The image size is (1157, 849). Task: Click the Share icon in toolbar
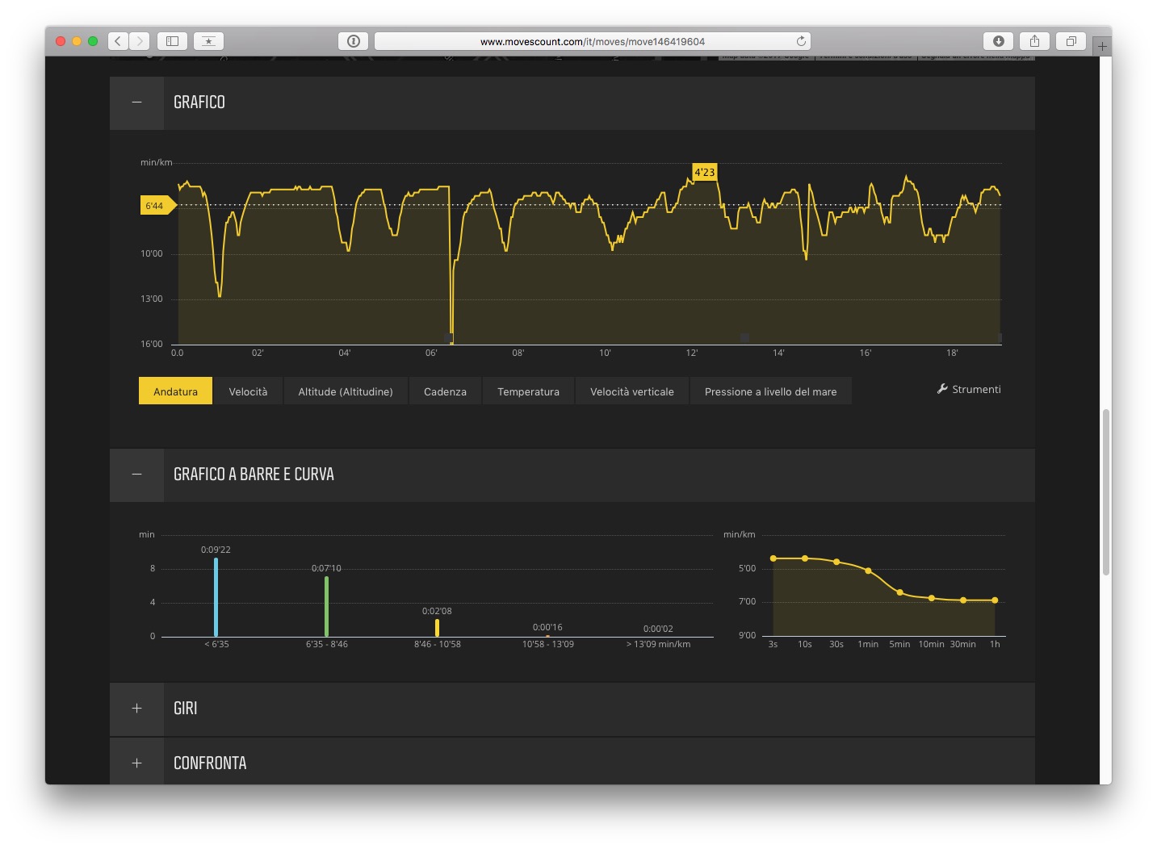tap(1034, 41)
